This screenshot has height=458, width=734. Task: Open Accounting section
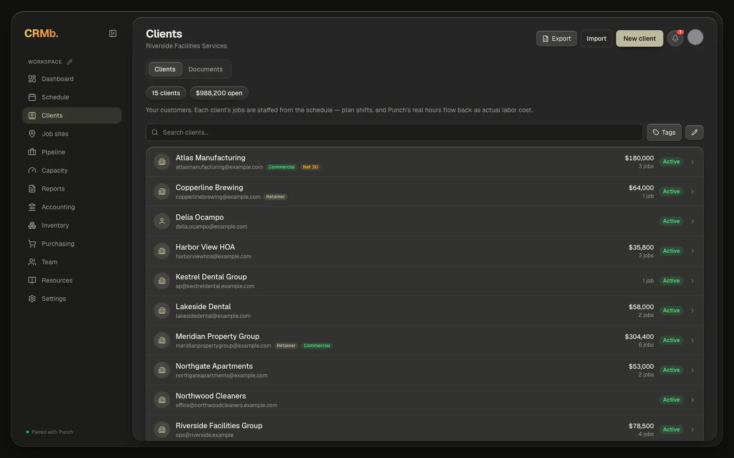pyautogui.click(x=72, y=207)
